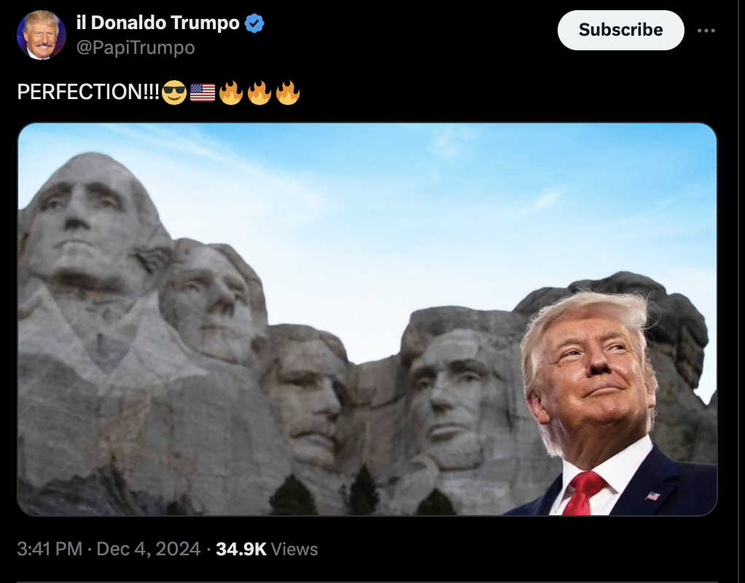Click the sunglasses smiley emoji
The width and height of the screenshot is (745, 583).
tap(174, 92)
